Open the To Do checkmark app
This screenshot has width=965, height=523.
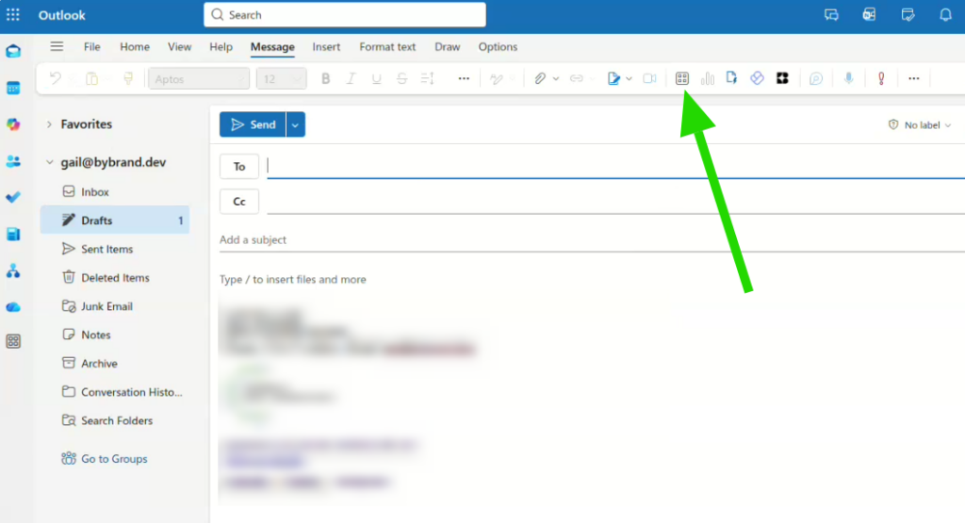coord(13,198)
